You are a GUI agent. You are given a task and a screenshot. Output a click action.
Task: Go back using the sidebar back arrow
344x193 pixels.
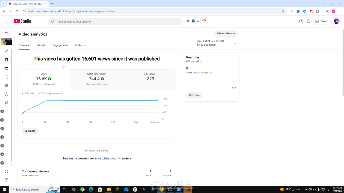[6, 33]
